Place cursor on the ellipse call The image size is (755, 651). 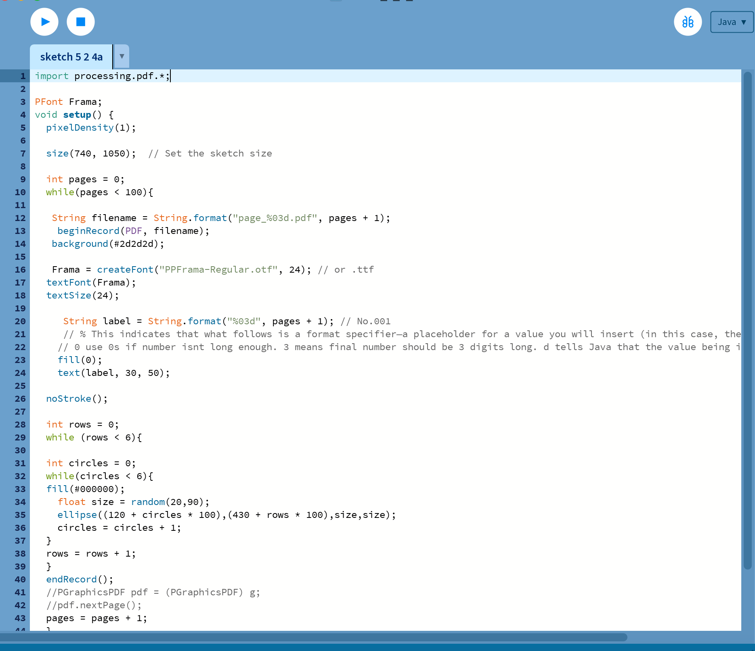click(x=77, y=515)
